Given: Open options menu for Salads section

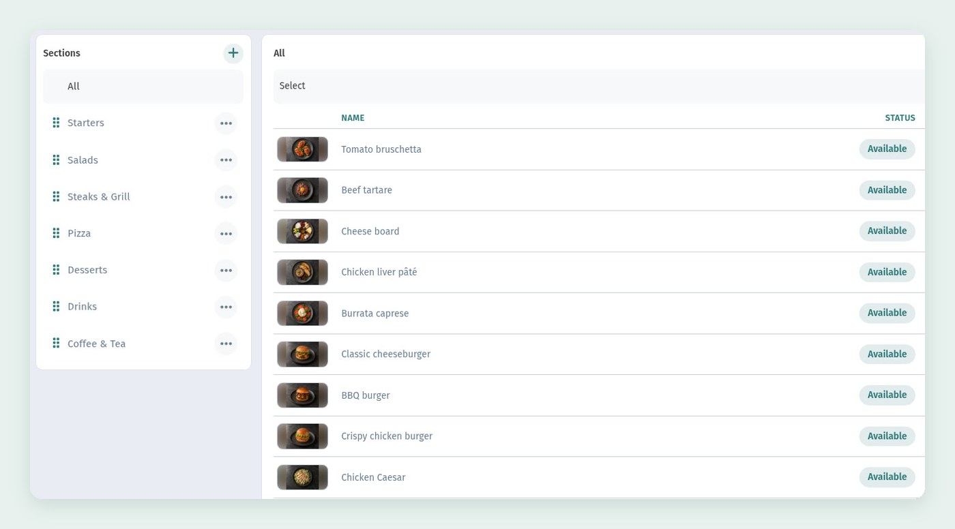Looking at the screenshot, I should tap(226, 160).
